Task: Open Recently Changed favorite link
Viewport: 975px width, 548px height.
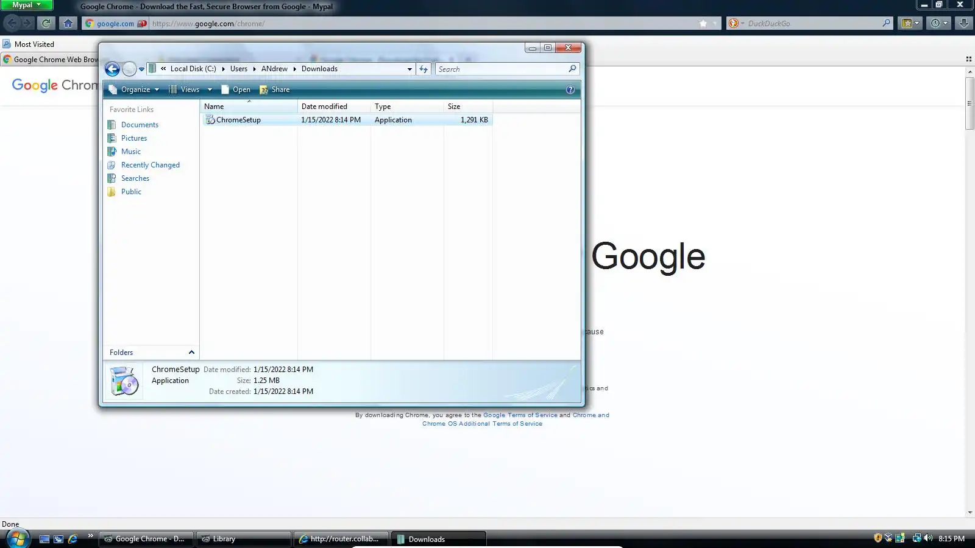Action: [151, 165]
